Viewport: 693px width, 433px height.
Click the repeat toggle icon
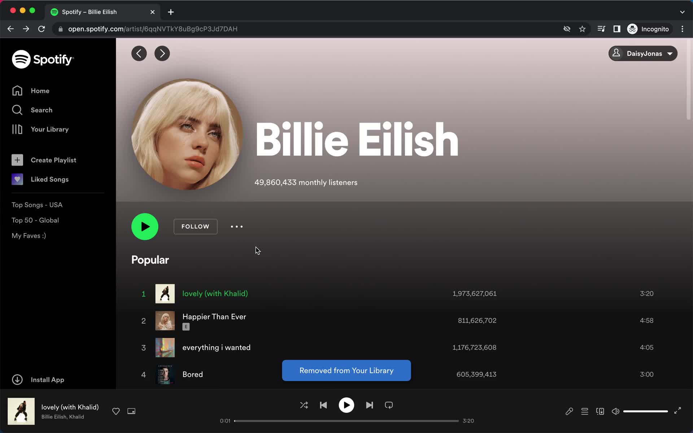click(389, 405)
